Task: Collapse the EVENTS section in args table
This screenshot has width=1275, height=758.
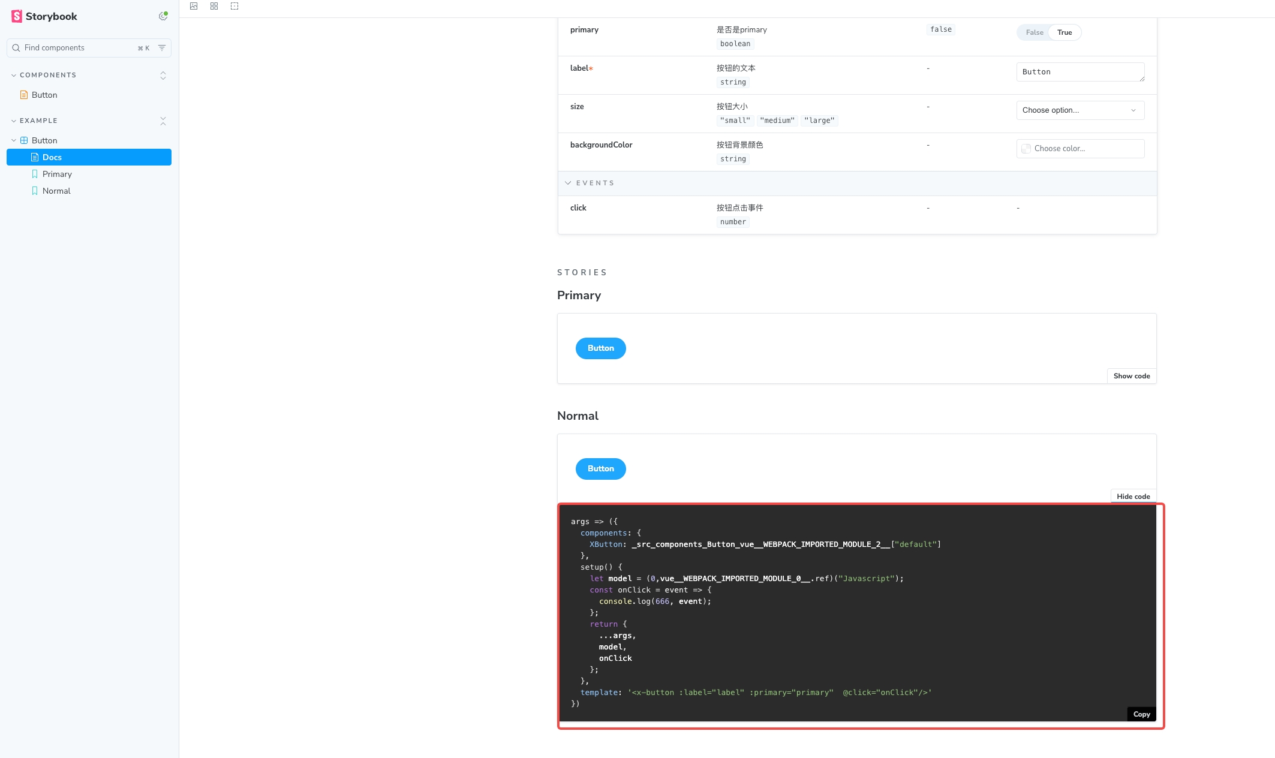Action: point(568,183)
